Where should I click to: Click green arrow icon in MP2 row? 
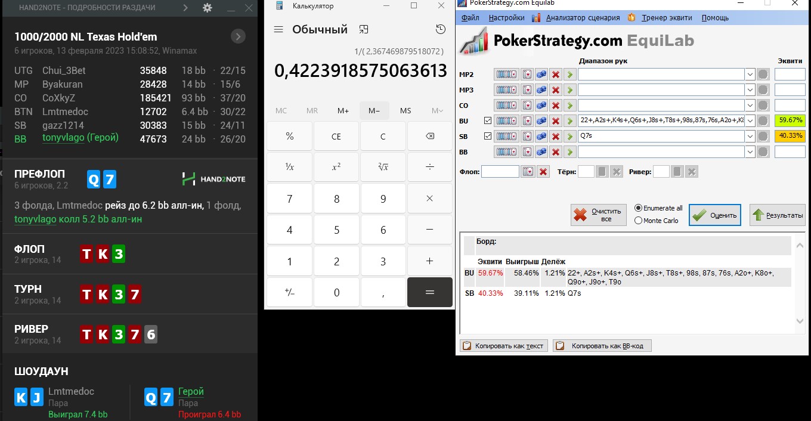[569, 75]
